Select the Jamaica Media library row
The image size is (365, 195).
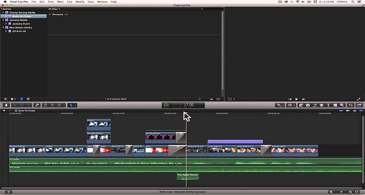tap(23, 20)
